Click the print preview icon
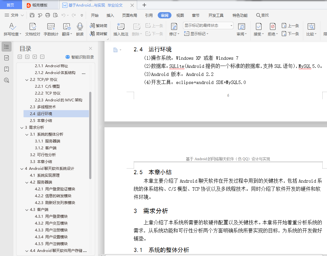Image resolution: width=327 pixels, height=256 pixels. tap(55, 15)
